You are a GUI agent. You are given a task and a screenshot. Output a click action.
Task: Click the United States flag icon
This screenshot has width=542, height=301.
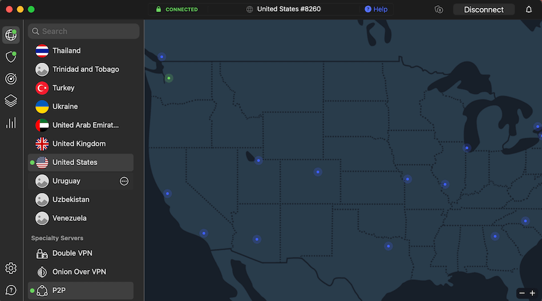click(42, 163)
